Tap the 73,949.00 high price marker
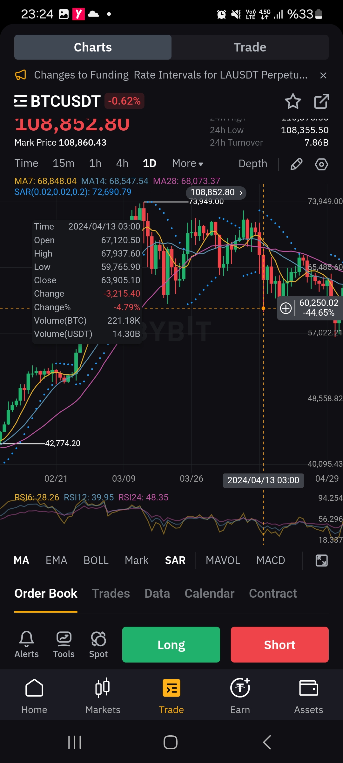Screen dimensions: 343x763 coord(206,202)
